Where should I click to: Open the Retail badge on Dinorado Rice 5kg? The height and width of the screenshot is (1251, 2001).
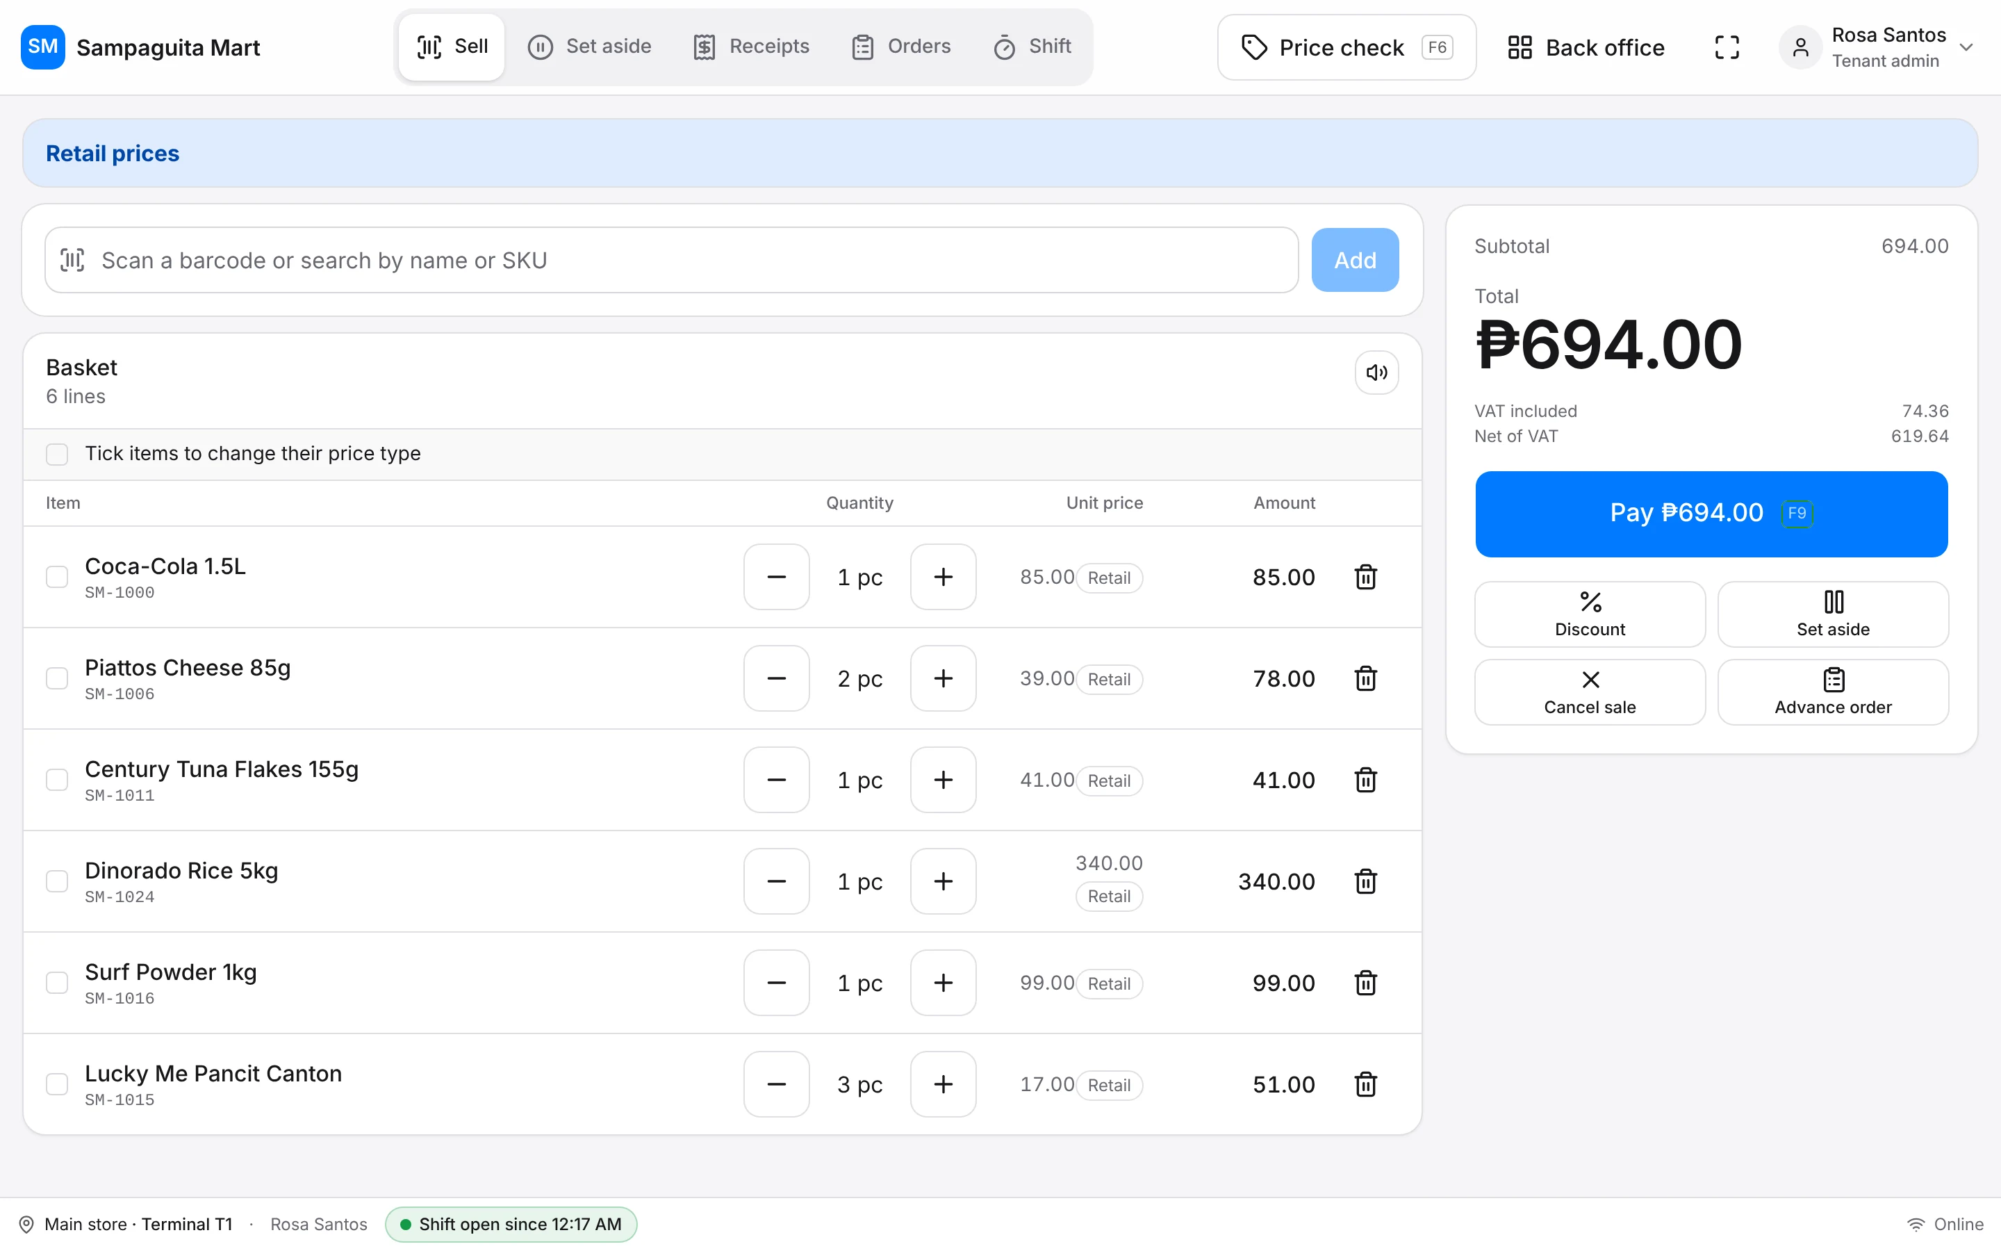1109,896
